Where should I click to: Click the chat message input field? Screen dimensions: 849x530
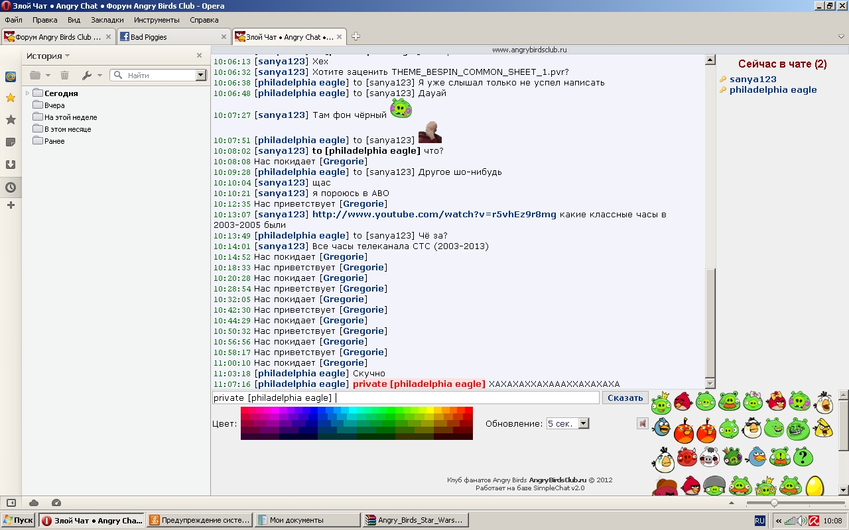[406, 397]
